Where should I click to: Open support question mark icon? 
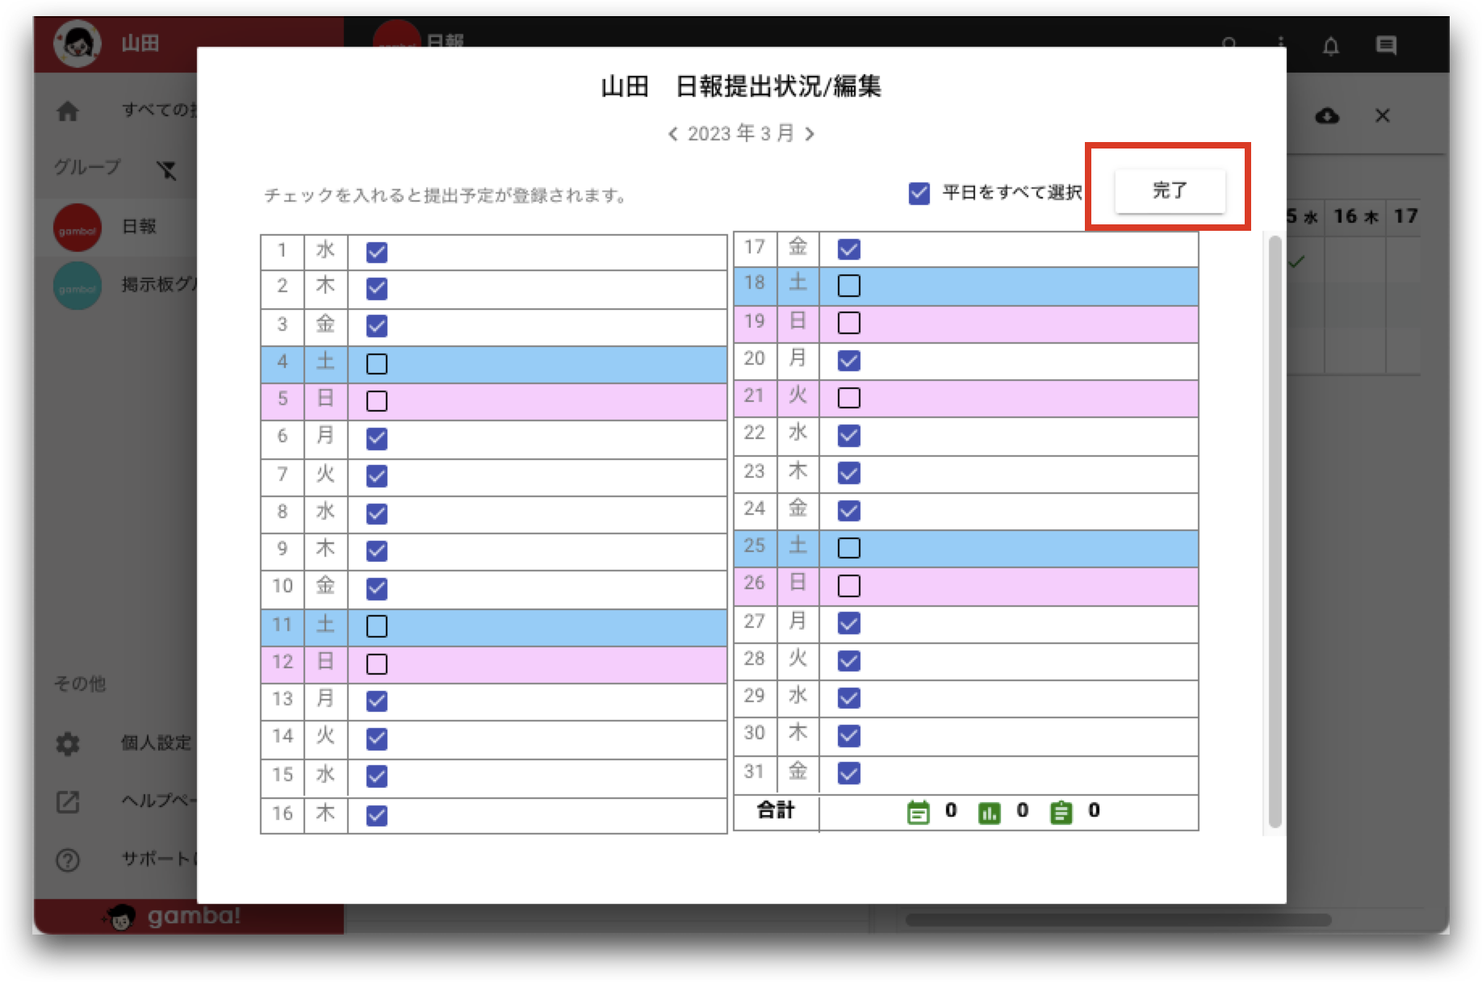68,860
